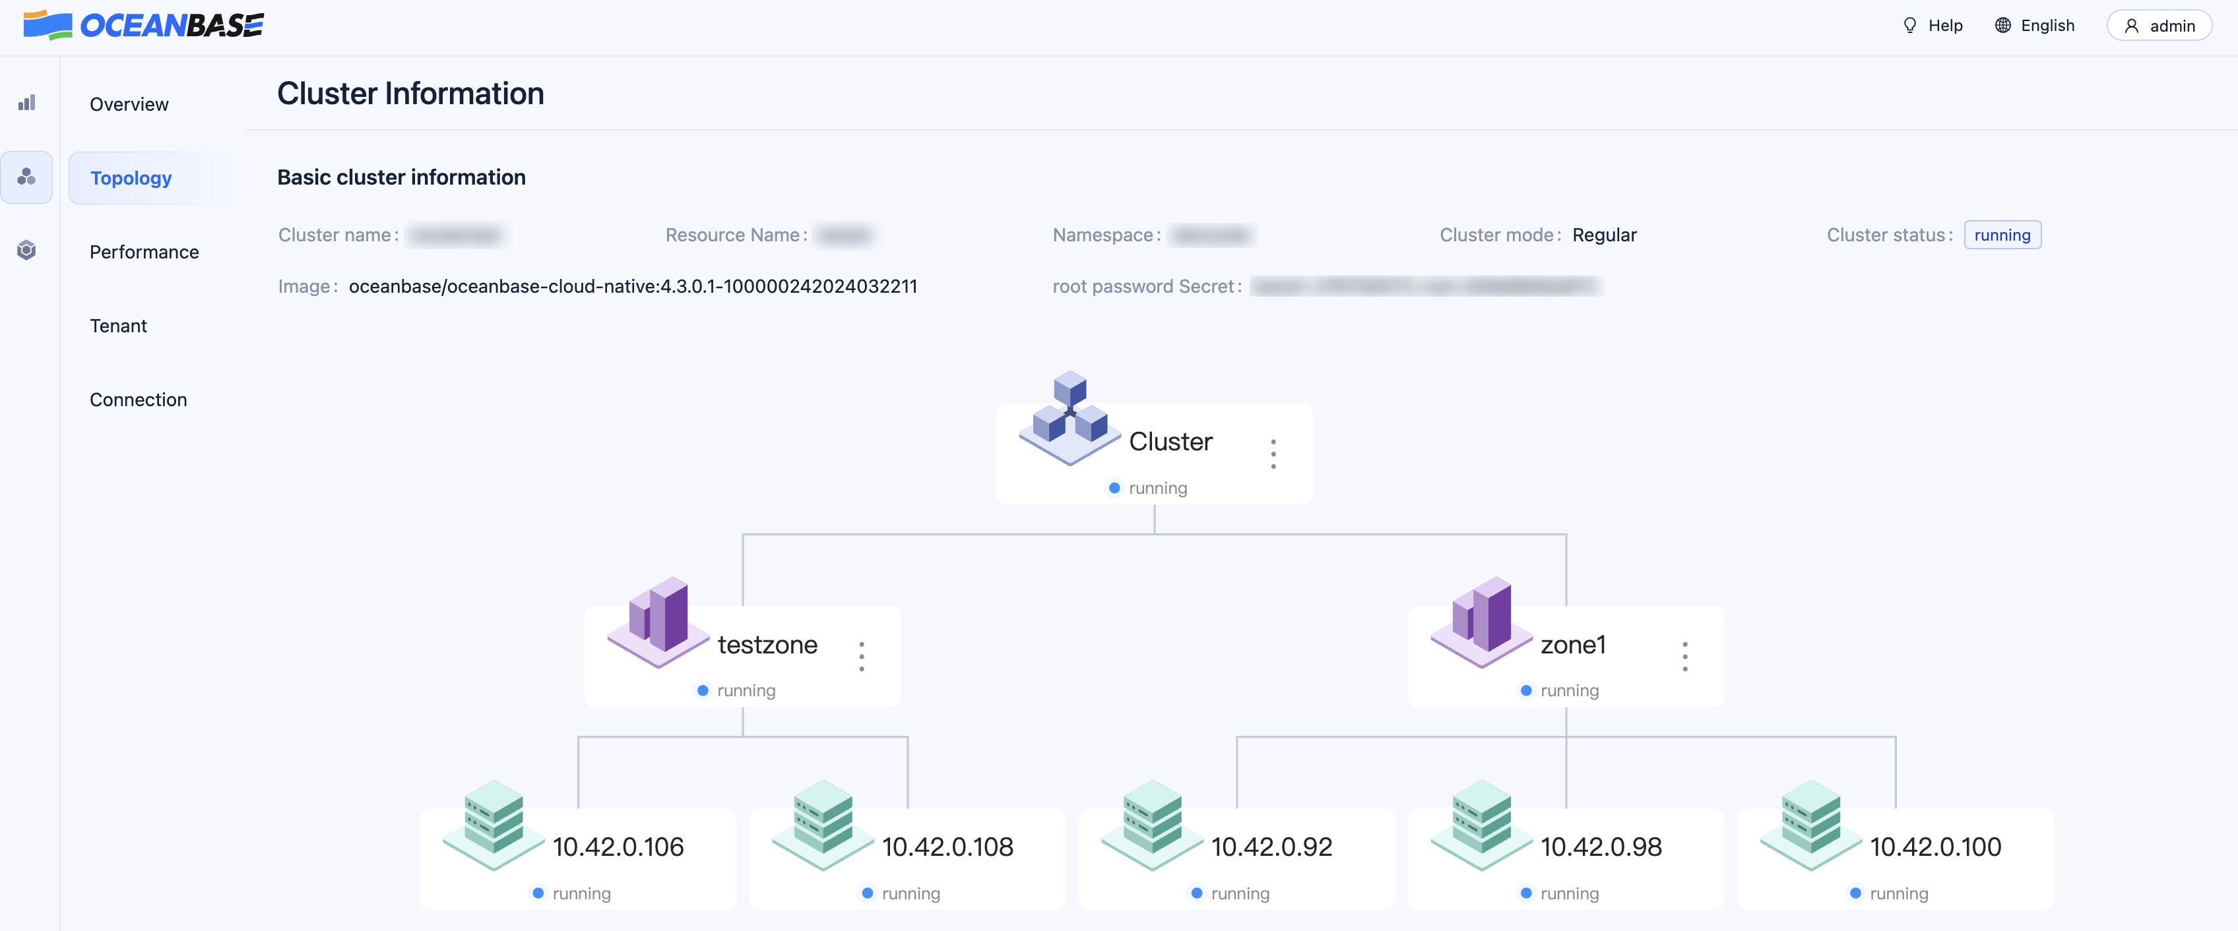Open Performance menu item
Viewport: 2238px width, 931px height.
click(x=144, y=252)
